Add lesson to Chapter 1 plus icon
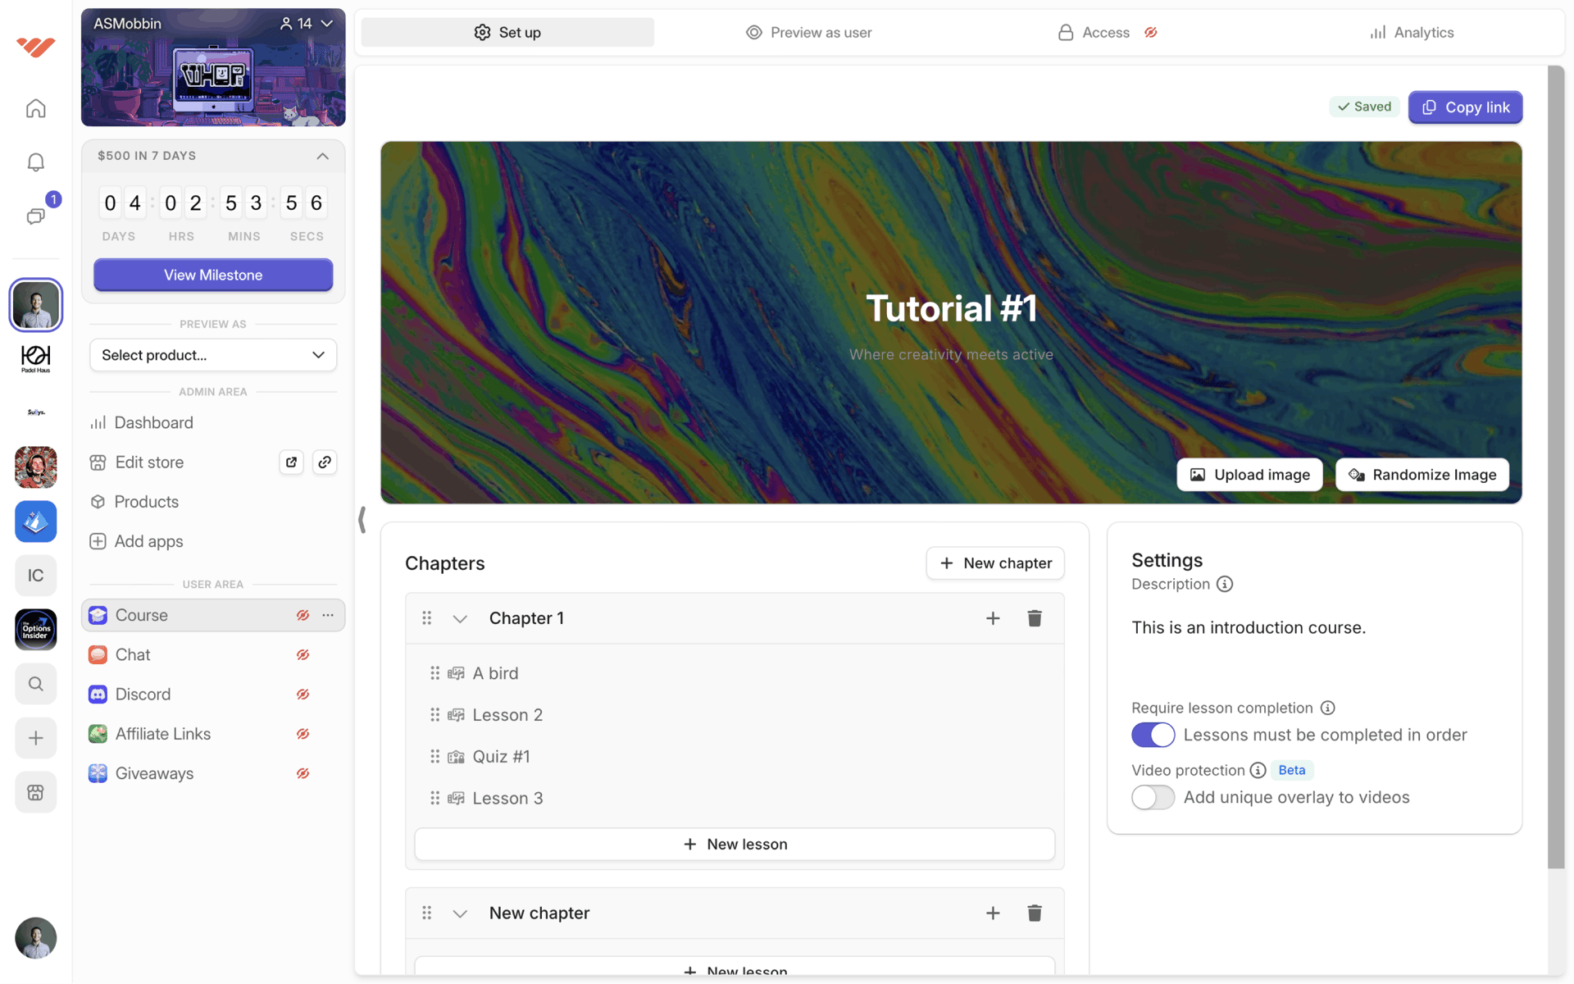 tap(993, 617)
